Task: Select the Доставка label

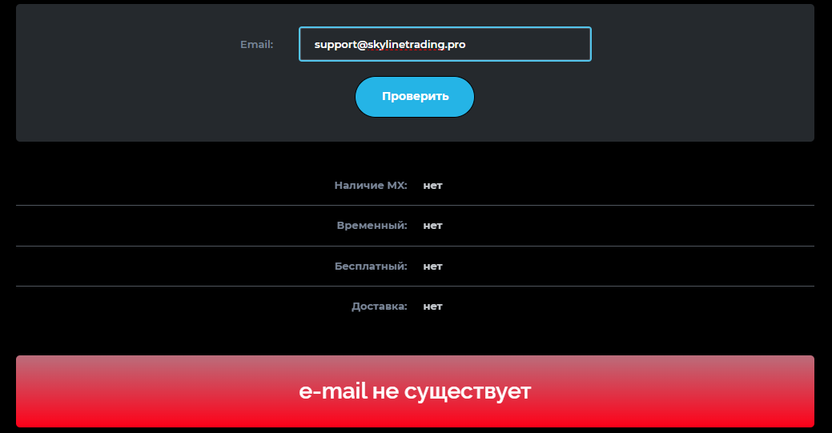Action: 379,307
